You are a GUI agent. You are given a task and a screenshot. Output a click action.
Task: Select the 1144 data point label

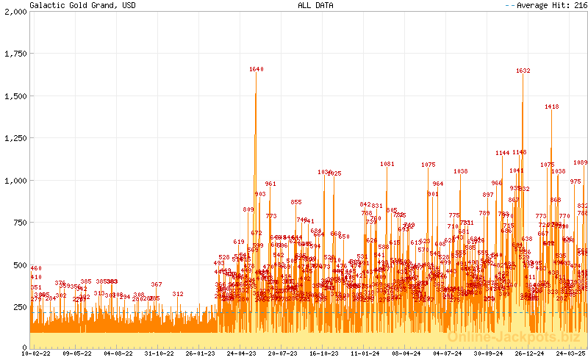click(x=503, y=154)
